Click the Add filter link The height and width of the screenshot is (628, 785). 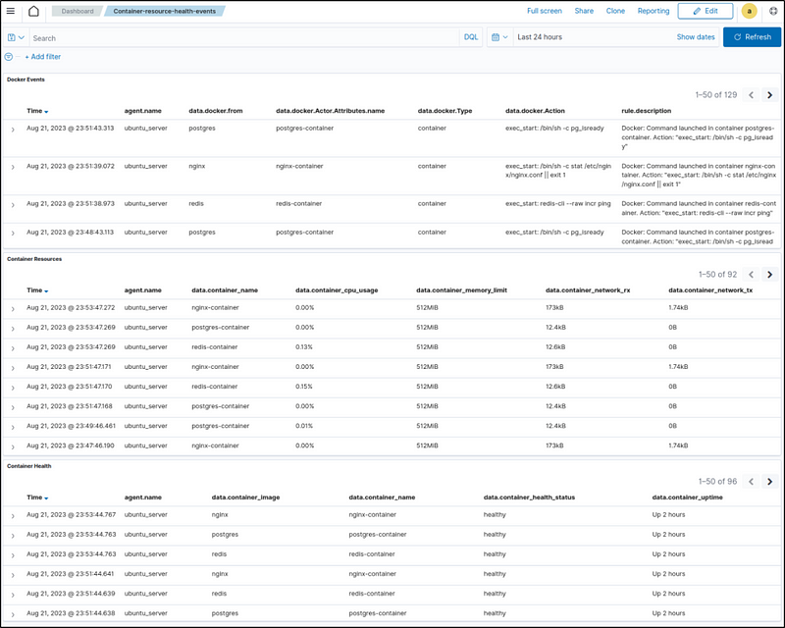42,57
